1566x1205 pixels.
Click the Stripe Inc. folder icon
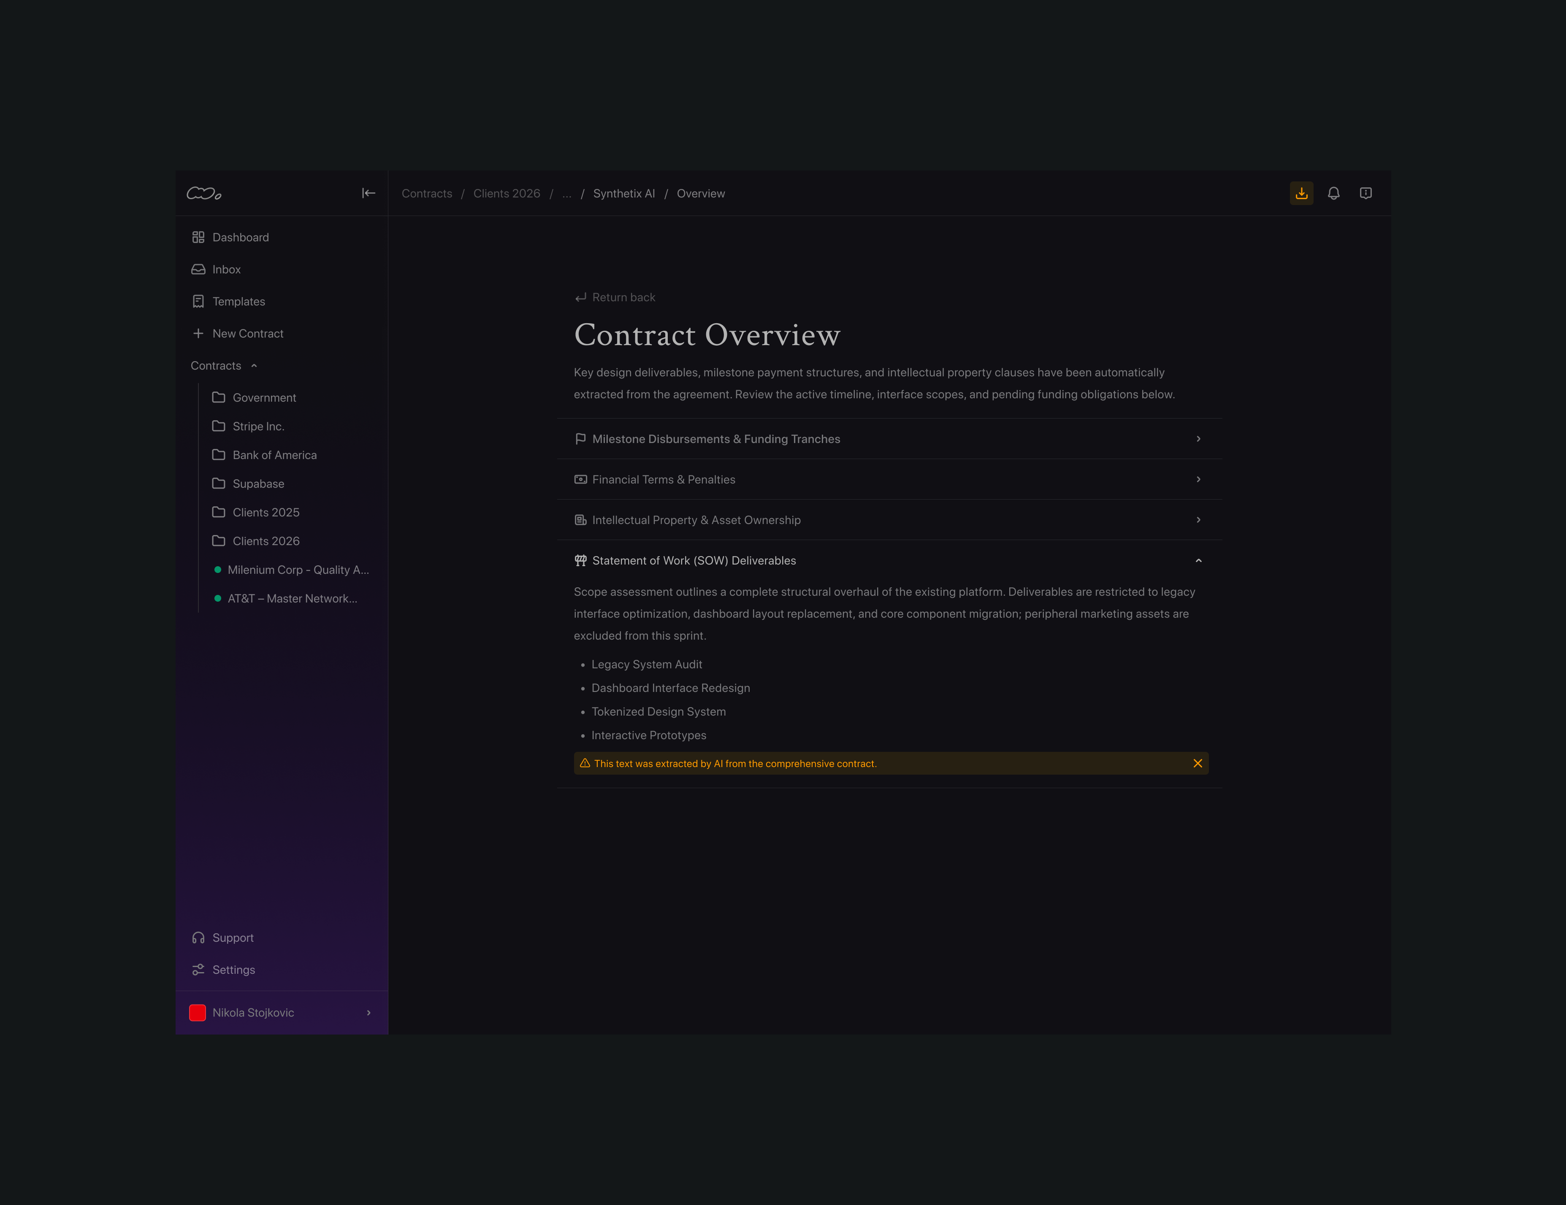pyautogui.click(x=219, y=426)
